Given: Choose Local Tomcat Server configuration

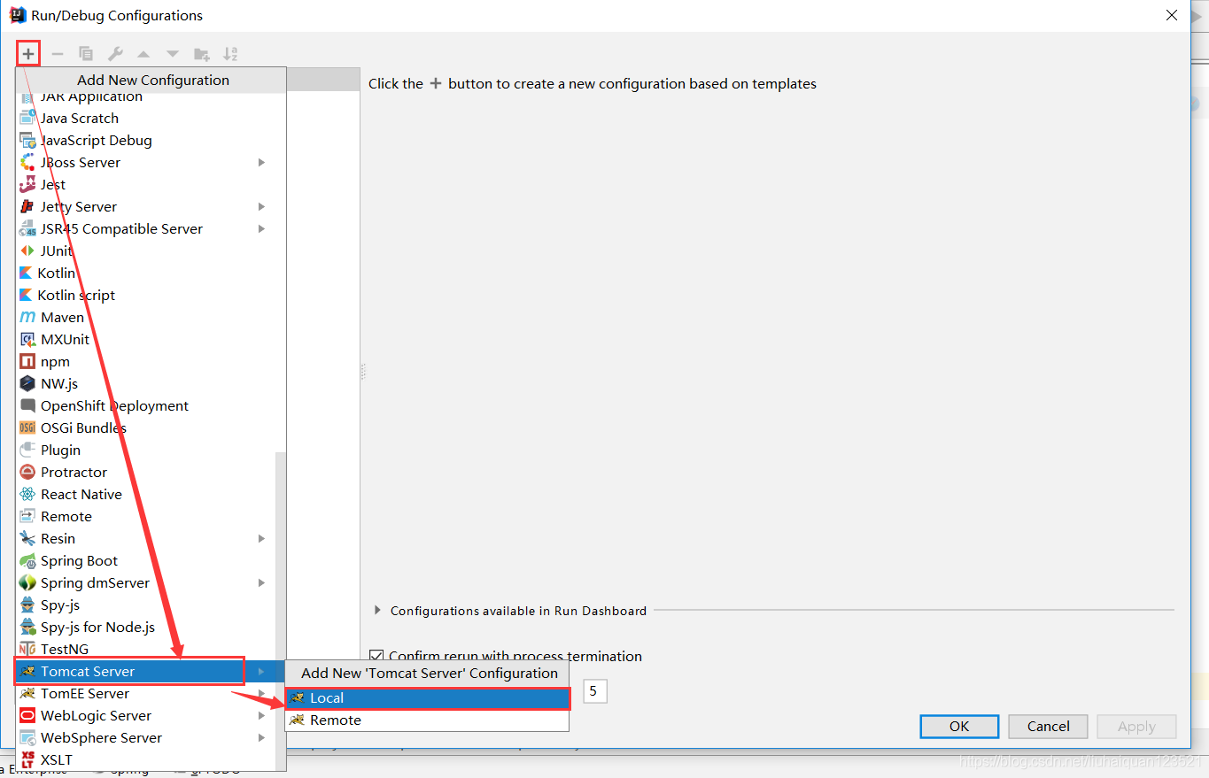Looking at the screenshot, I should click(x=427, y=697).
